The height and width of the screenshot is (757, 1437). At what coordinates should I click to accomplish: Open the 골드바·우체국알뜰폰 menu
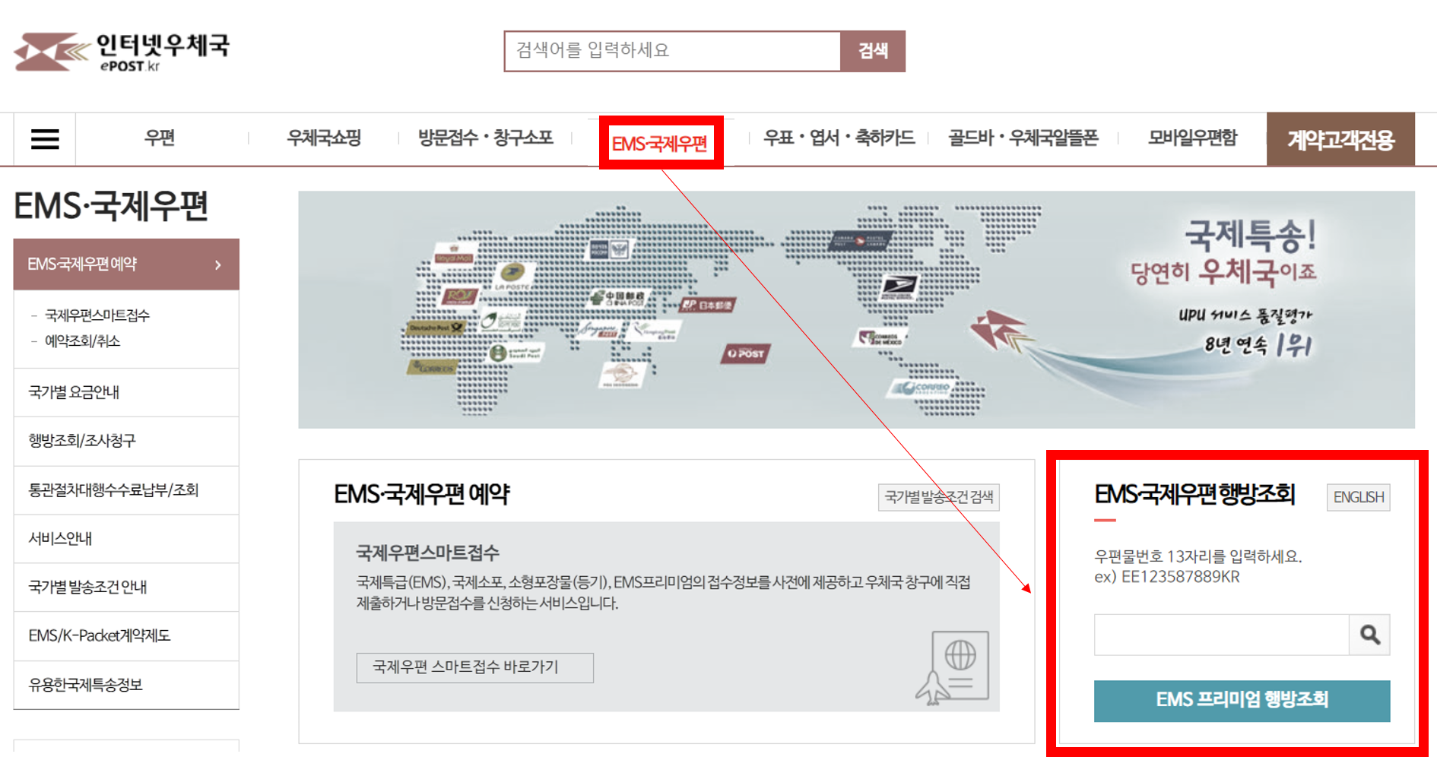tap(1023, 138)
